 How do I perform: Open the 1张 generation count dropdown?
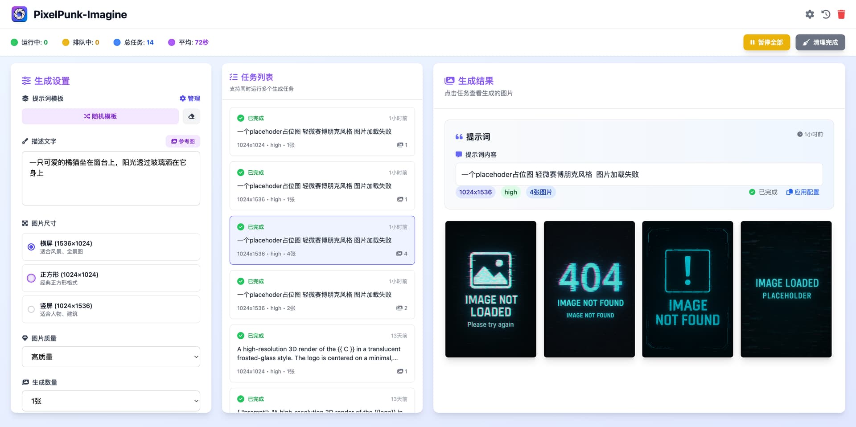tap(111, 401)
